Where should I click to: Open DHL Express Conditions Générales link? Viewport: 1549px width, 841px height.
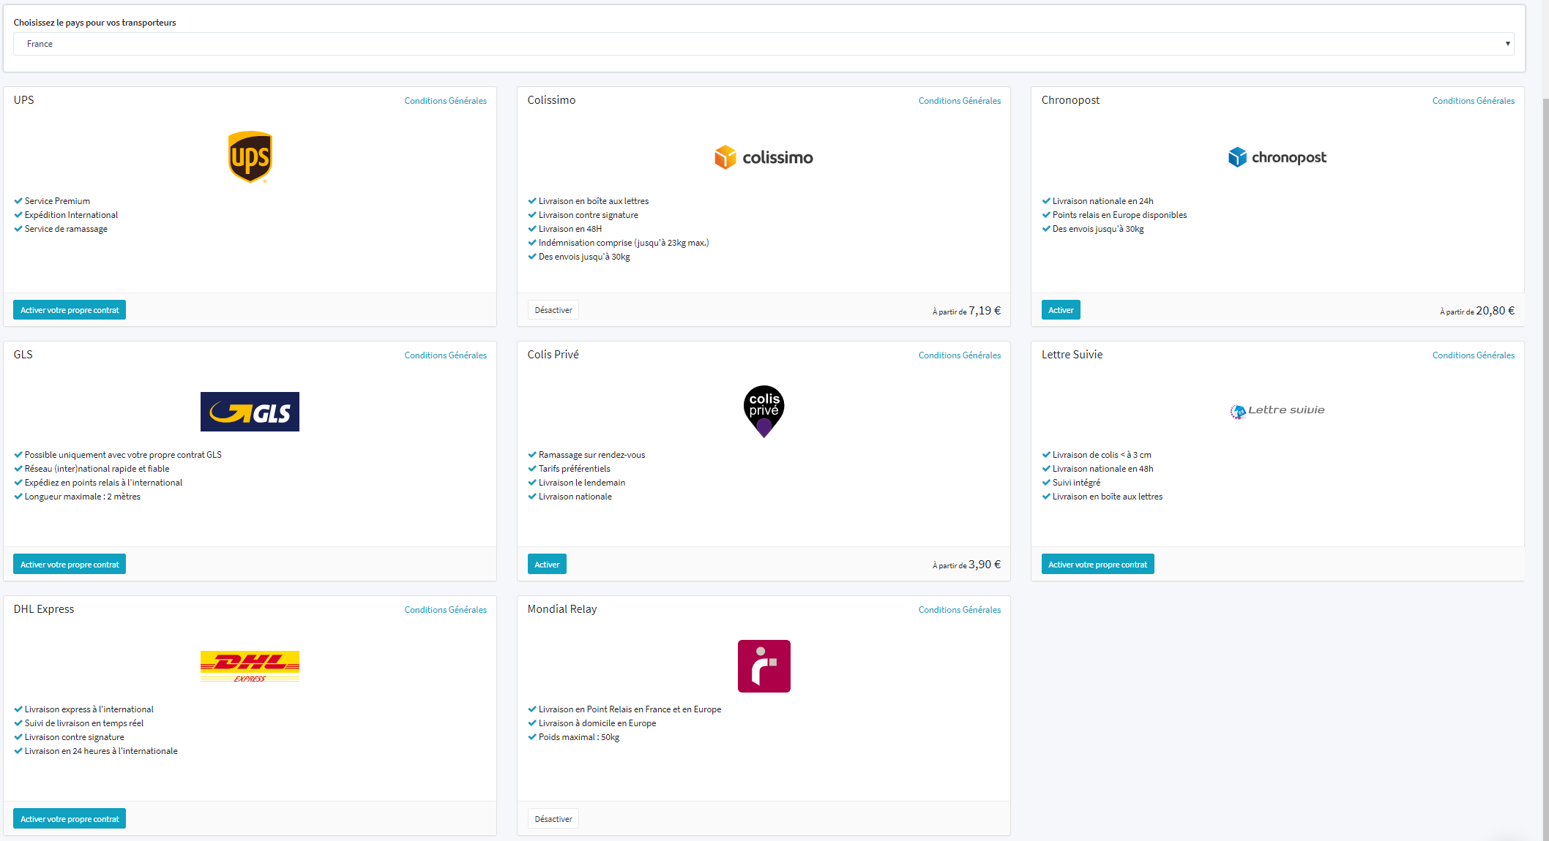(445, 610)
